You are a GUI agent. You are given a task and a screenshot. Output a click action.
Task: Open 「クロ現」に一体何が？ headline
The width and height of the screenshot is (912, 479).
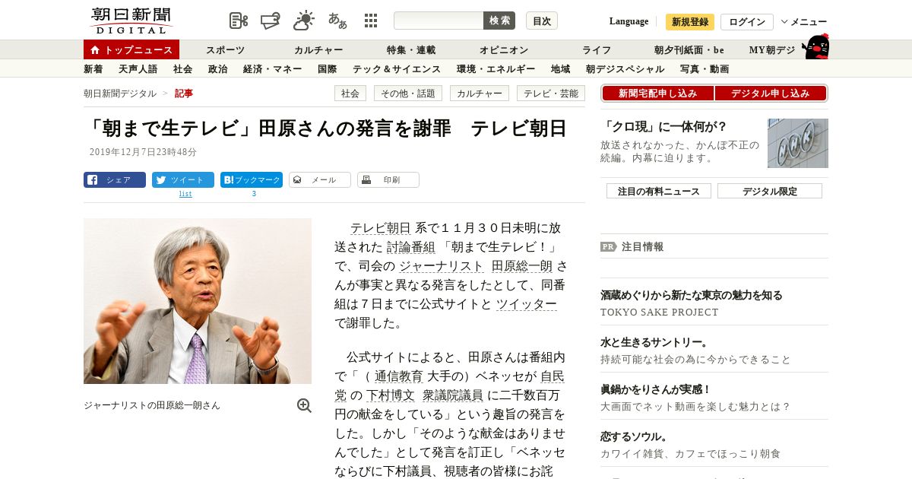point(664,126)
